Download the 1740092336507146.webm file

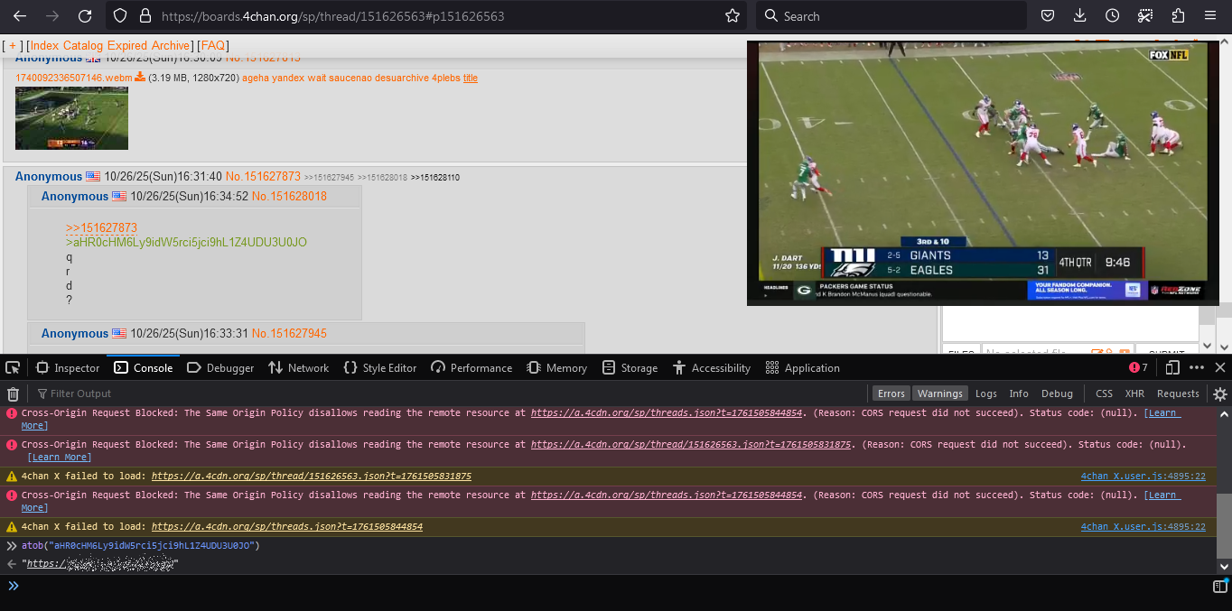[140, 78]
